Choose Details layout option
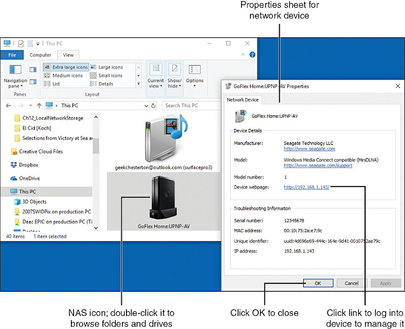The image size is (405, 329). tap(102, 84)
